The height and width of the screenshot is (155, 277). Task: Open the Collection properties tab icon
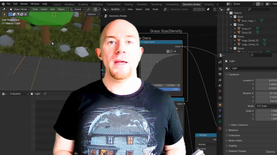pos(220,98)
